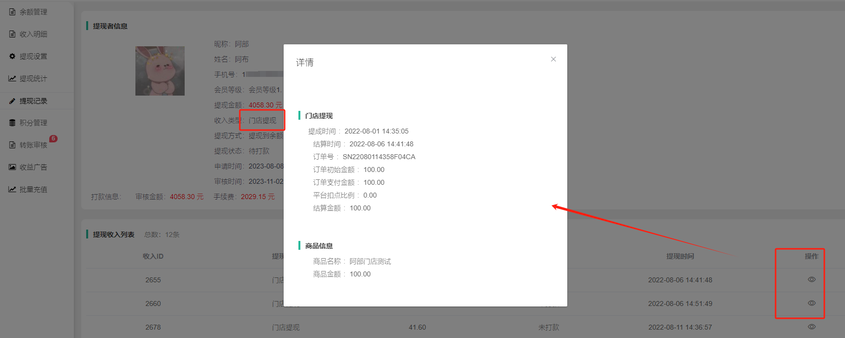View details of income row 2660
The height and width of the screenshot is (338, 845).
click(x=812, y=303)
